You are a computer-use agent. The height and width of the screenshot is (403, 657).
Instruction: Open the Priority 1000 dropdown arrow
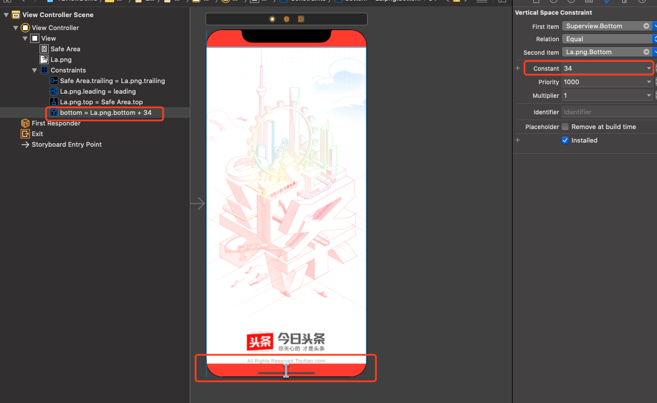tap(649, 82)
